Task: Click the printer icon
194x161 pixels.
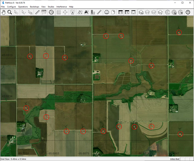Action: 107,12
